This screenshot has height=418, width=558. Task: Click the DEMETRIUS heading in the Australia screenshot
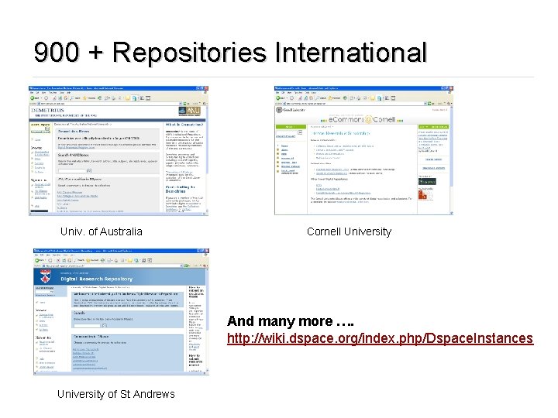click(x=48, y=110)
